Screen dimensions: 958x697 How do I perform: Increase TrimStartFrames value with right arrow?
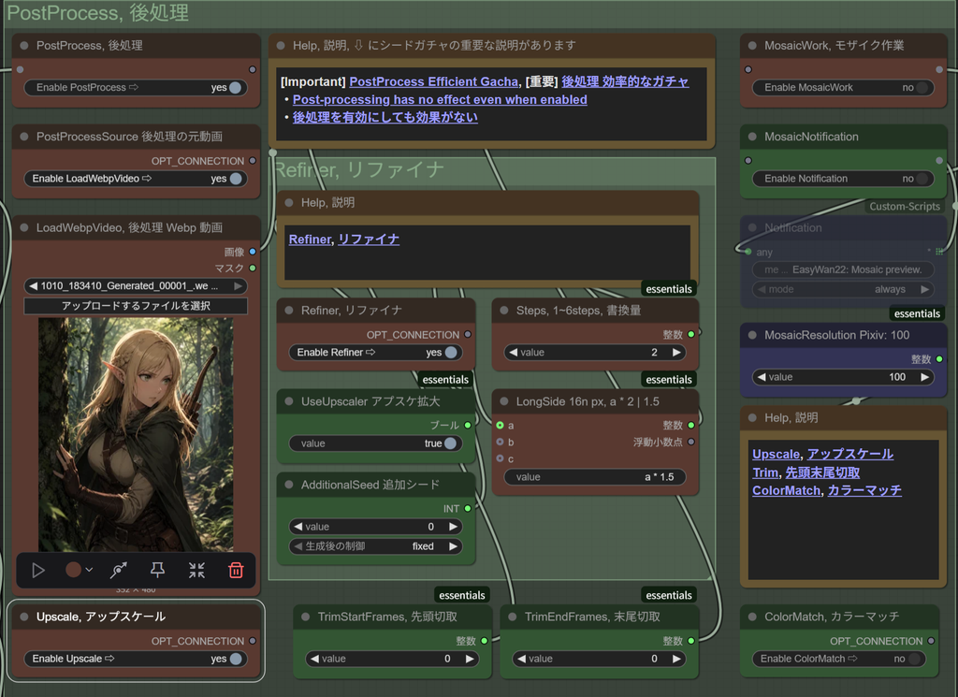pos(470,659)
